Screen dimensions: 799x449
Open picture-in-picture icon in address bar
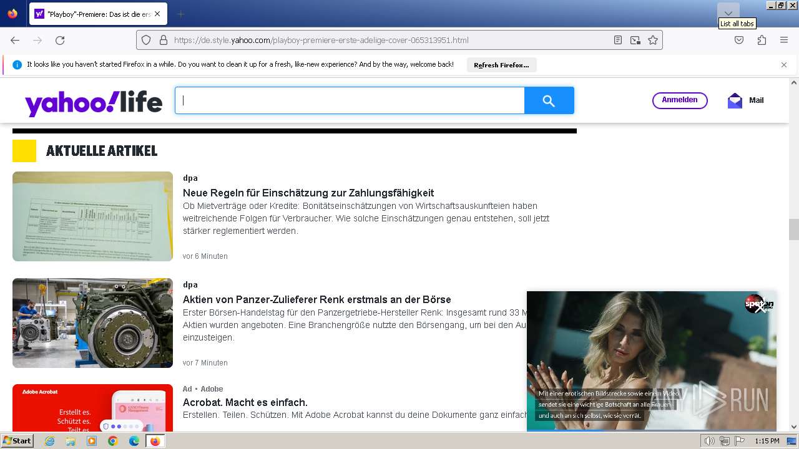(x=635, y=40)
